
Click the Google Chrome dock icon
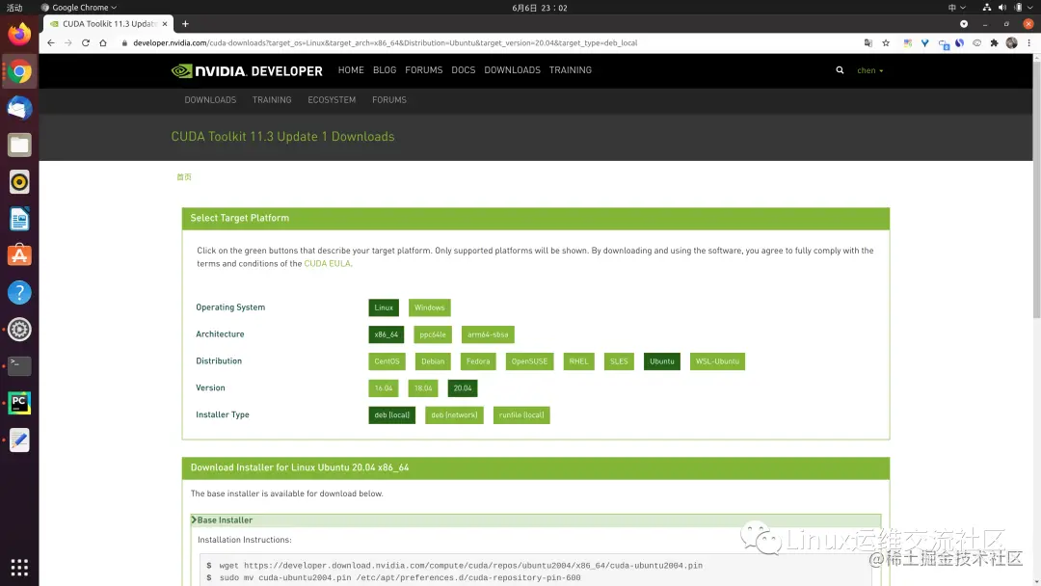(x=19, y=71)
